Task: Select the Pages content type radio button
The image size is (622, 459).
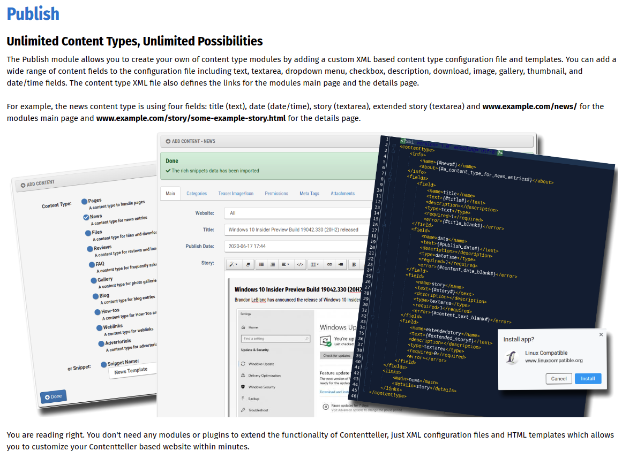Action: [x=84, y=201]
